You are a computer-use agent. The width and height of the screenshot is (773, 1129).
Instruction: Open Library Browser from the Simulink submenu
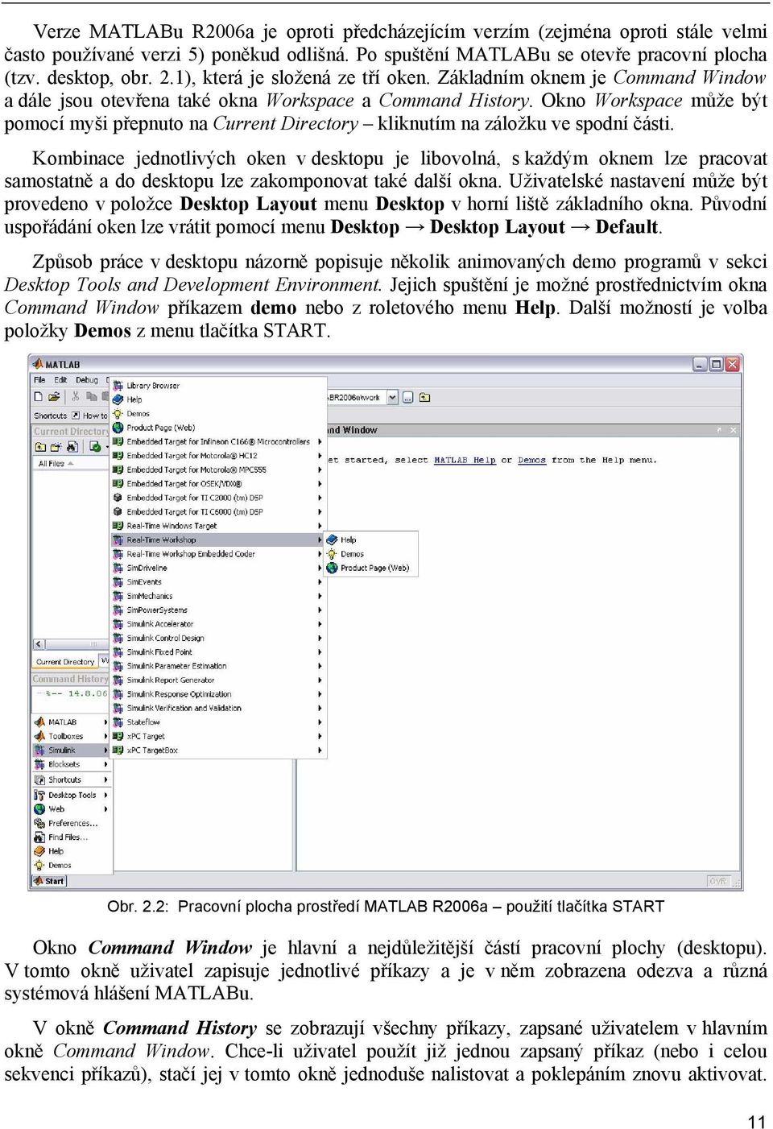(x=219, y=386)
